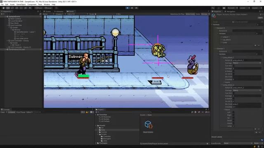Viewport: 264px width, 148px height.
Task: Open the Component menu
Action: [x=32, y=5]
